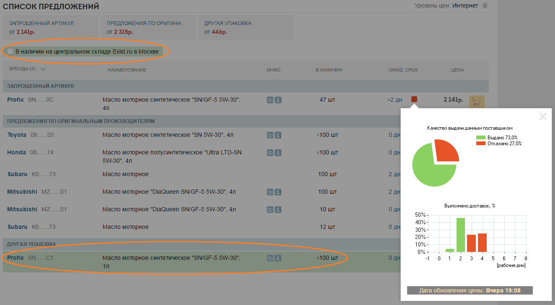Open Mitsubishi brand link in 100 шт row

click(x=22, y=192)
